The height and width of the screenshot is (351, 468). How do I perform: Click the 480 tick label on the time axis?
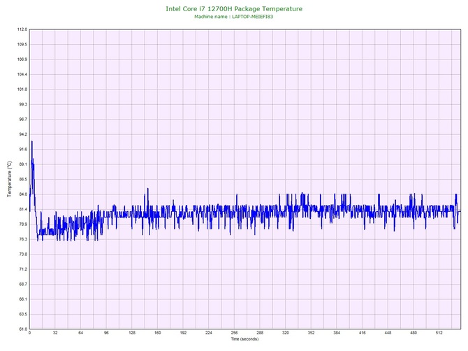click(414, 333)
